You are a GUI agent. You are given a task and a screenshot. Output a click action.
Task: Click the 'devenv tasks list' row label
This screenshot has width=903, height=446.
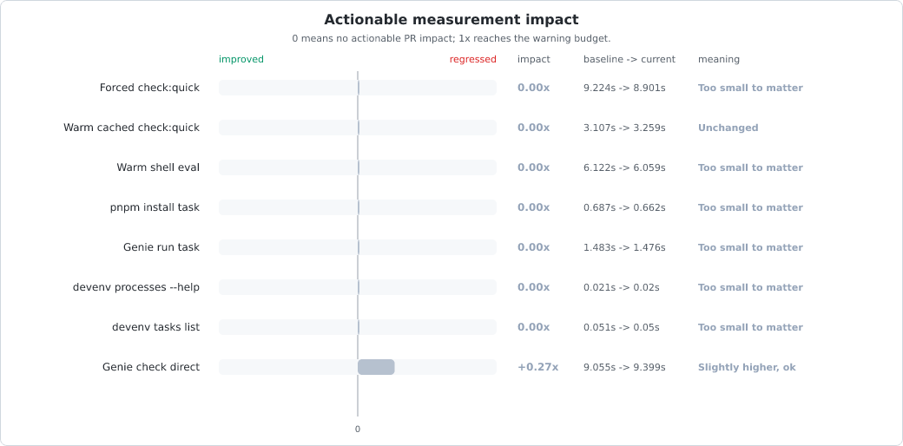(x=156, y=327)
